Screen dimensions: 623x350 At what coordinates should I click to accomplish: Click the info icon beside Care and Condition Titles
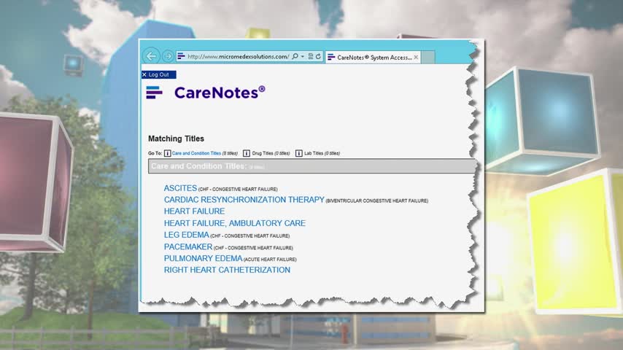(167, 153)
